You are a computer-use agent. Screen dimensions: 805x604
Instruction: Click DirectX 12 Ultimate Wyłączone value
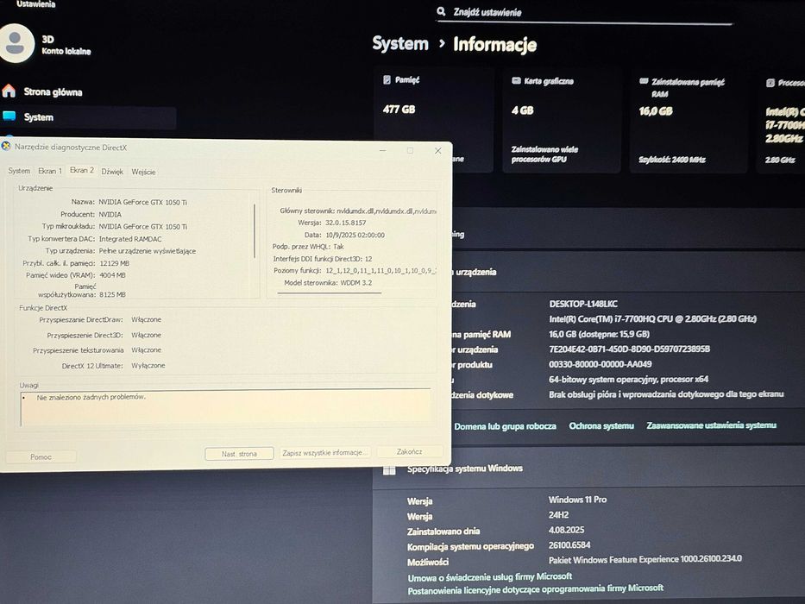pyautogui.click(x=148, y=366)
